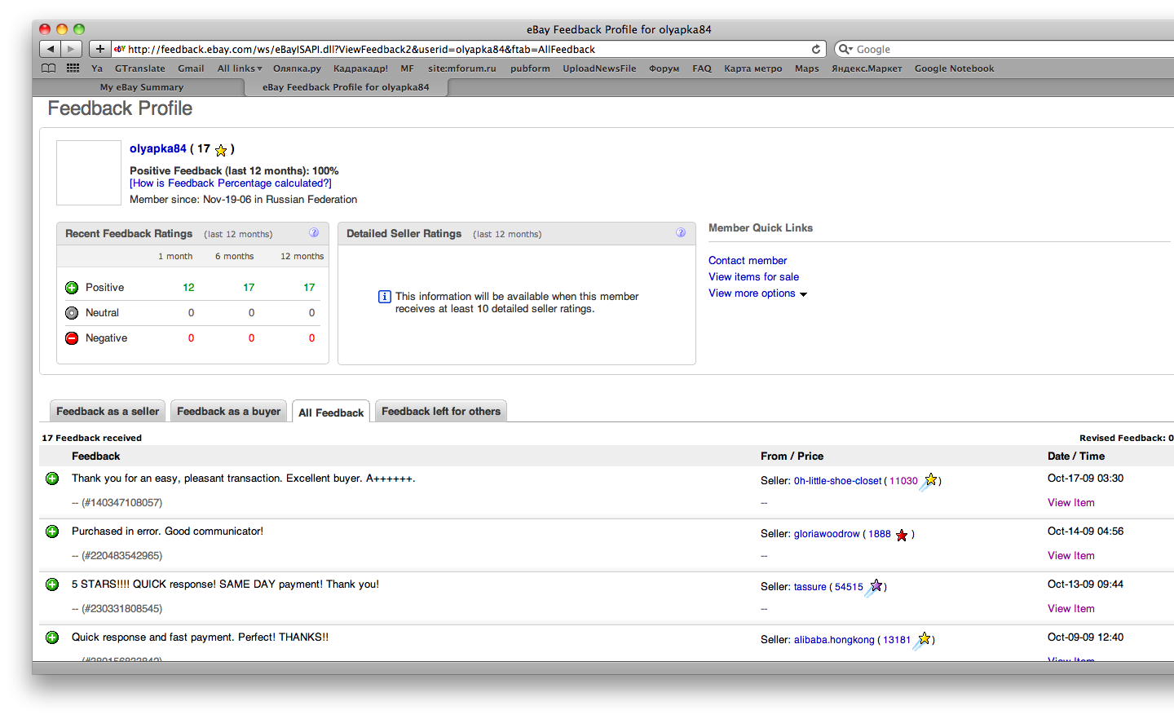Click feedback score 54515 of tassure

pyautogui.click(x=849, y=587)
